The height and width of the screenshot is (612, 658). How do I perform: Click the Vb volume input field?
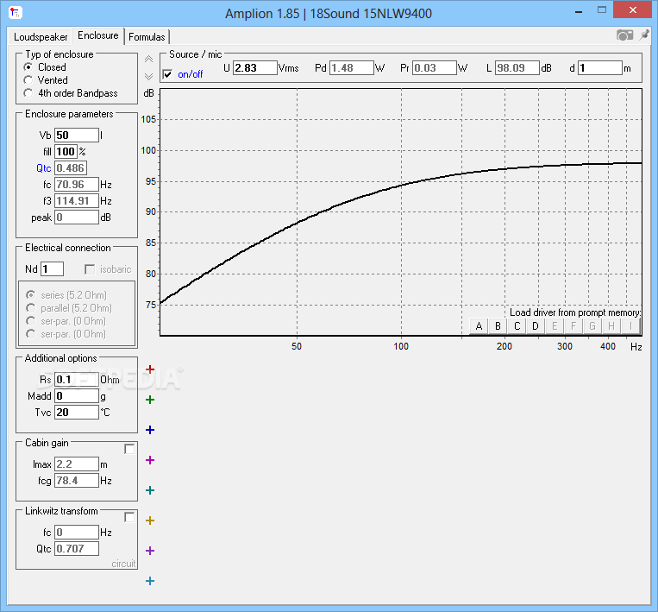tap(77, 136)
